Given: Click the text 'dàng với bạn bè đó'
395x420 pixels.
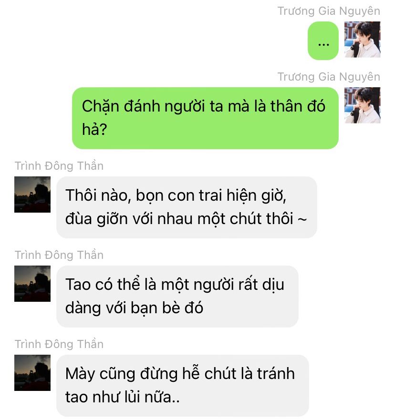Looking at the screenshot, I should [134, 308].
